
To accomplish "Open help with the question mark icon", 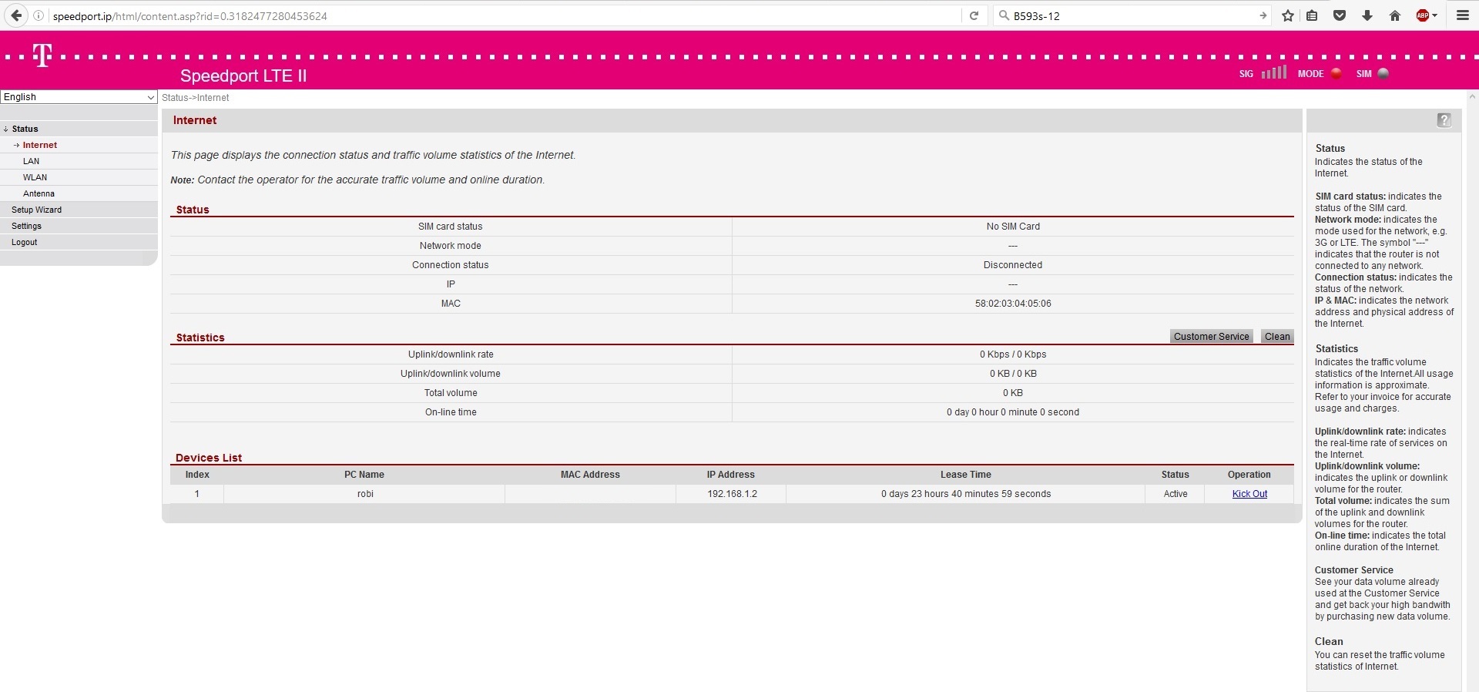I will coord(1444,120).
